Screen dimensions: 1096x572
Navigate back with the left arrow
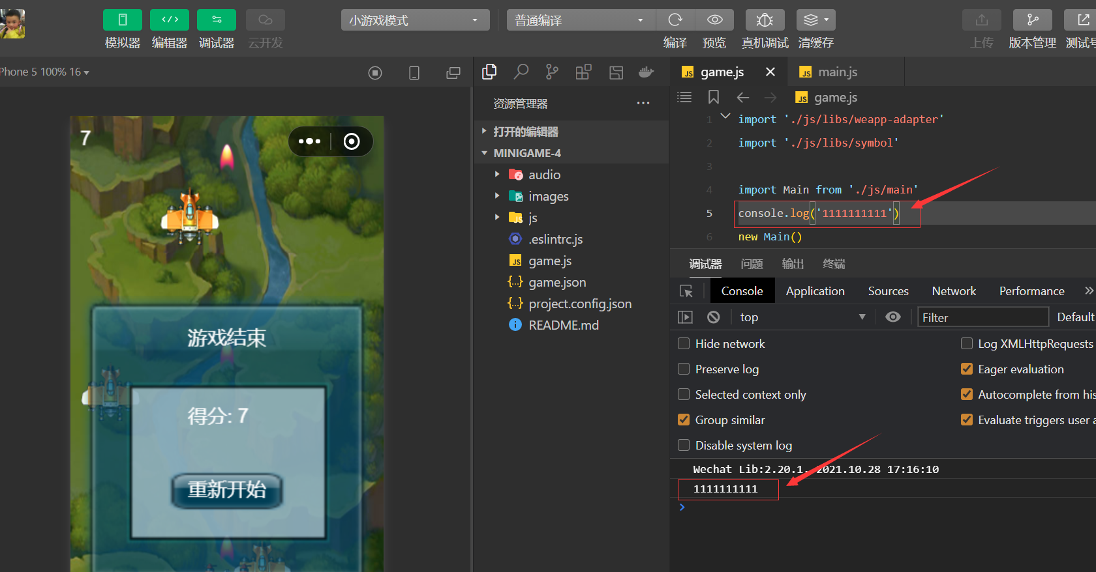pos(742,97)
